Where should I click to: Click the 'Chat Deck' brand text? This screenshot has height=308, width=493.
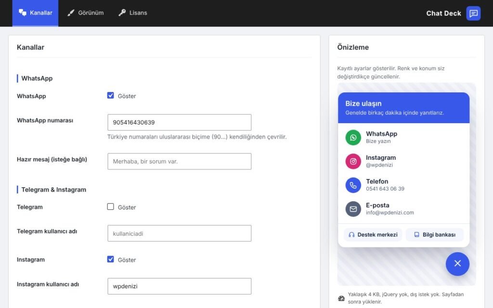(x=443, y=13)
